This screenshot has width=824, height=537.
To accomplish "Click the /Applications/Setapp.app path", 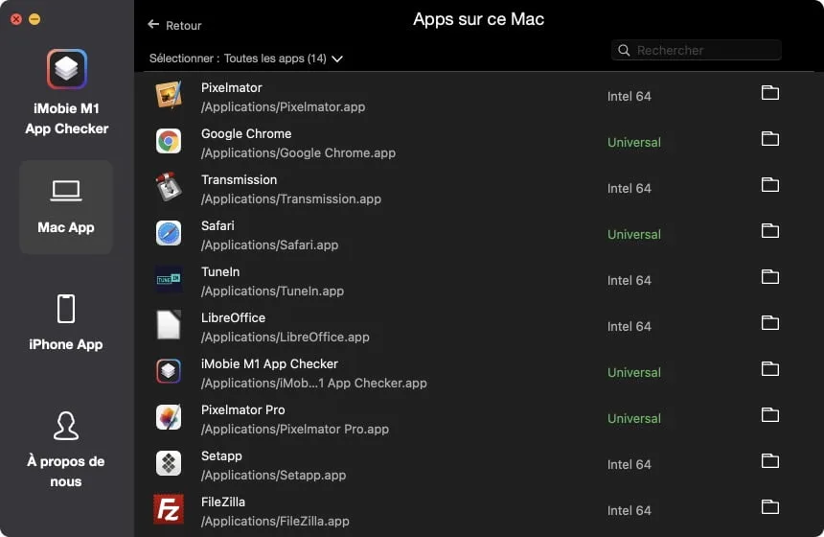I will click(274, 475).
